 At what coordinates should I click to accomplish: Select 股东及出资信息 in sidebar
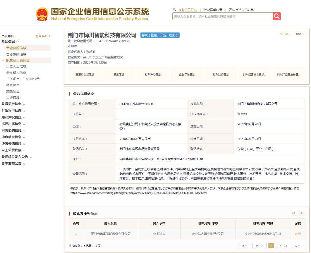[x=27, y=60]
